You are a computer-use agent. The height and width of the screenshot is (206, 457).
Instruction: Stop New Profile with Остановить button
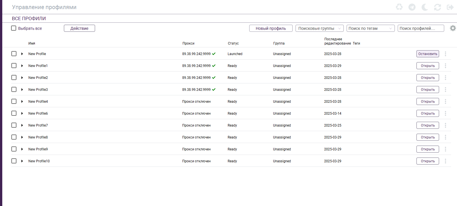click(428, 54)
